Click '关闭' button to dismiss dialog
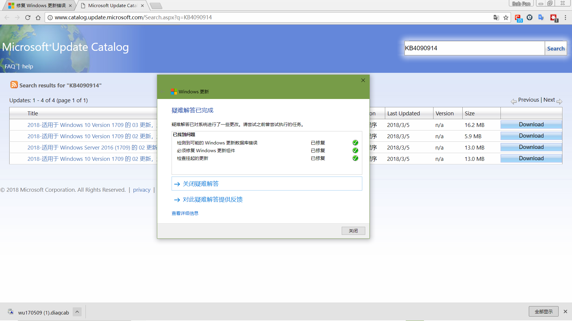The image size is (572, 321). point(353,230)
